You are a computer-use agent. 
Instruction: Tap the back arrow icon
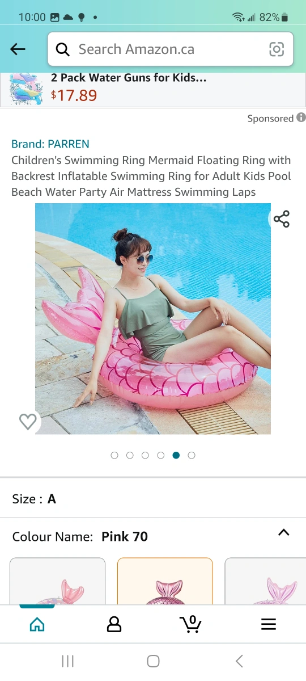click(18, 49)
